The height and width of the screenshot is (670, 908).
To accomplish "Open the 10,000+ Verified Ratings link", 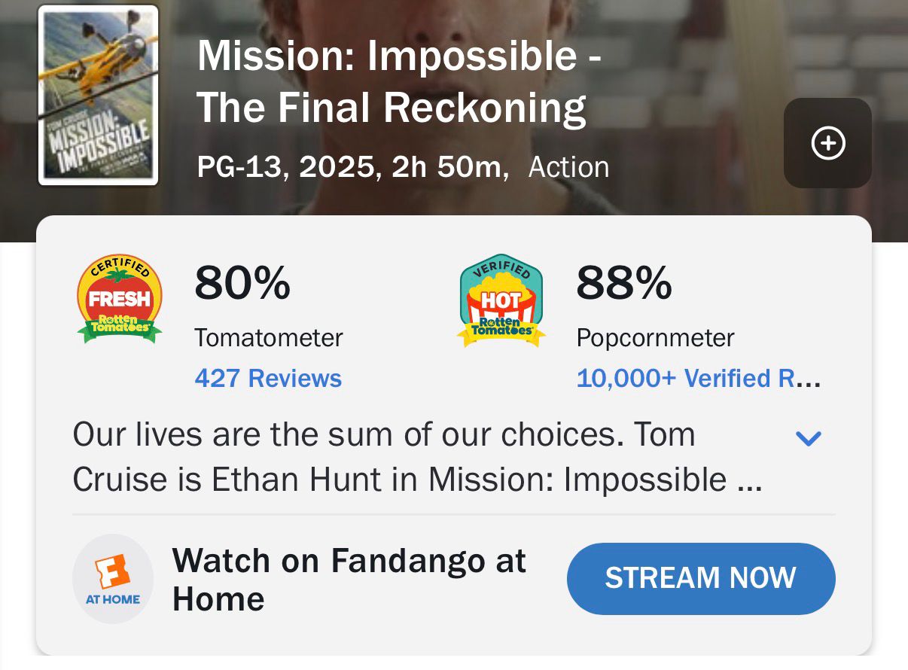I will tap(697, 378).
